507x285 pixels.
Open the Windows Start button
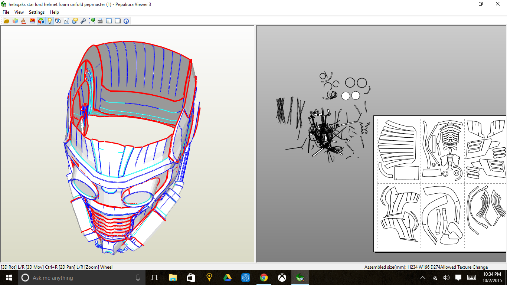coord(9,278)
